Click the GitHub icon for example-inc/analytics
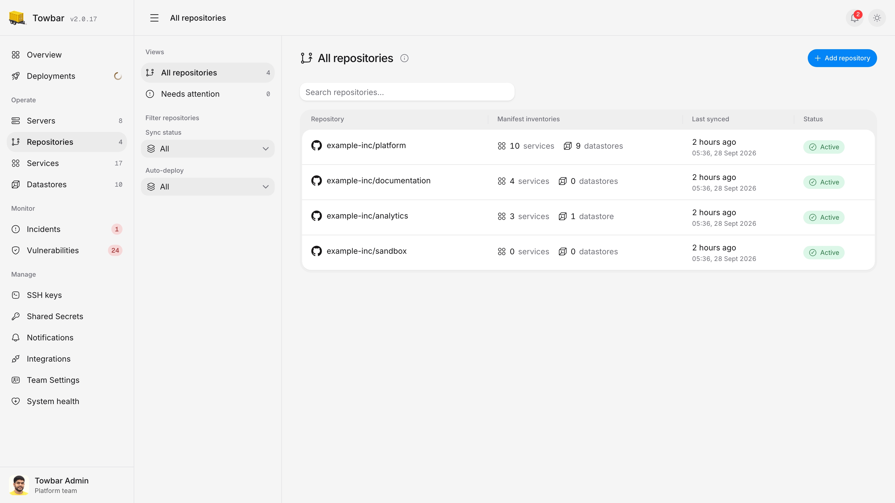The height and width of the screenshot is (503, 895). tap(317, 215)
